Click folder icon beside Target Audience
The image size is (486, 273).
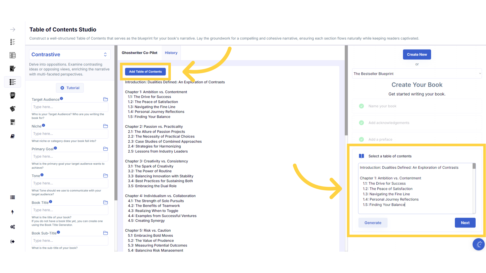[106, 99]
